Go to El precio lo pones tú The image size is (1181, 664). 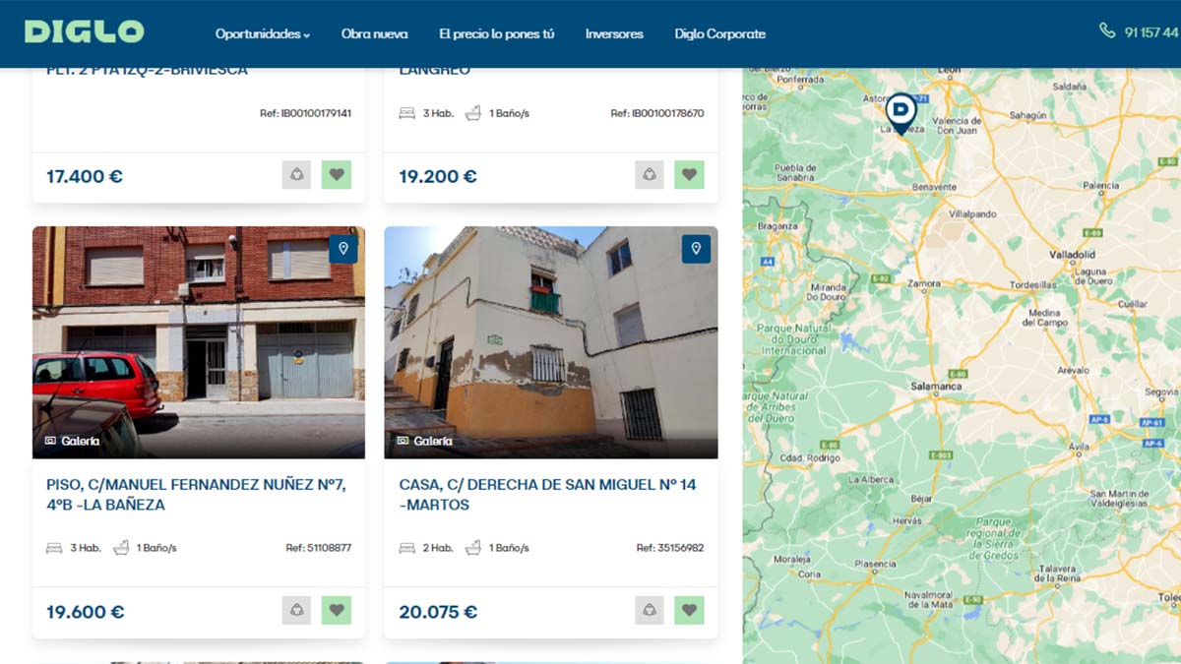tap(496, 33)
